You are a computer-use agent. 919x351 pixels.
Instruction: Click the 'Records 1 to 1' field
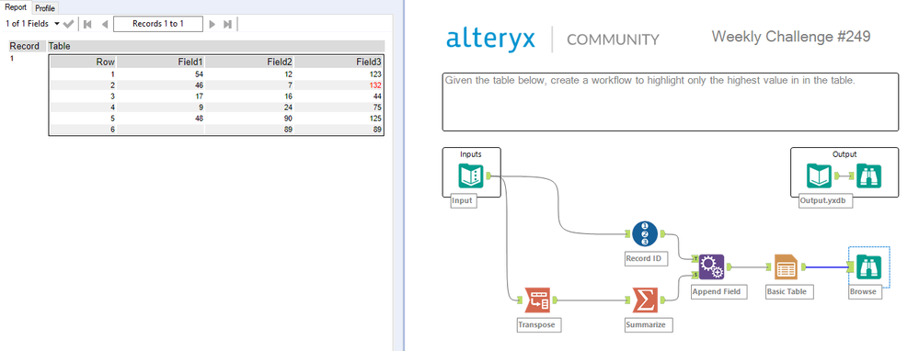158,24
